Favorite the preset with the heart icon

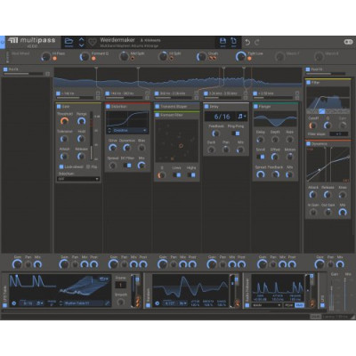[x=93, y=43]
